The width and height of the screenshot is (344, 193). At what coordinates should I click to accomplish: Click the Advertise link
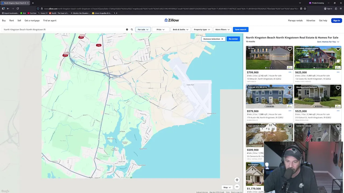click(311, 20)
